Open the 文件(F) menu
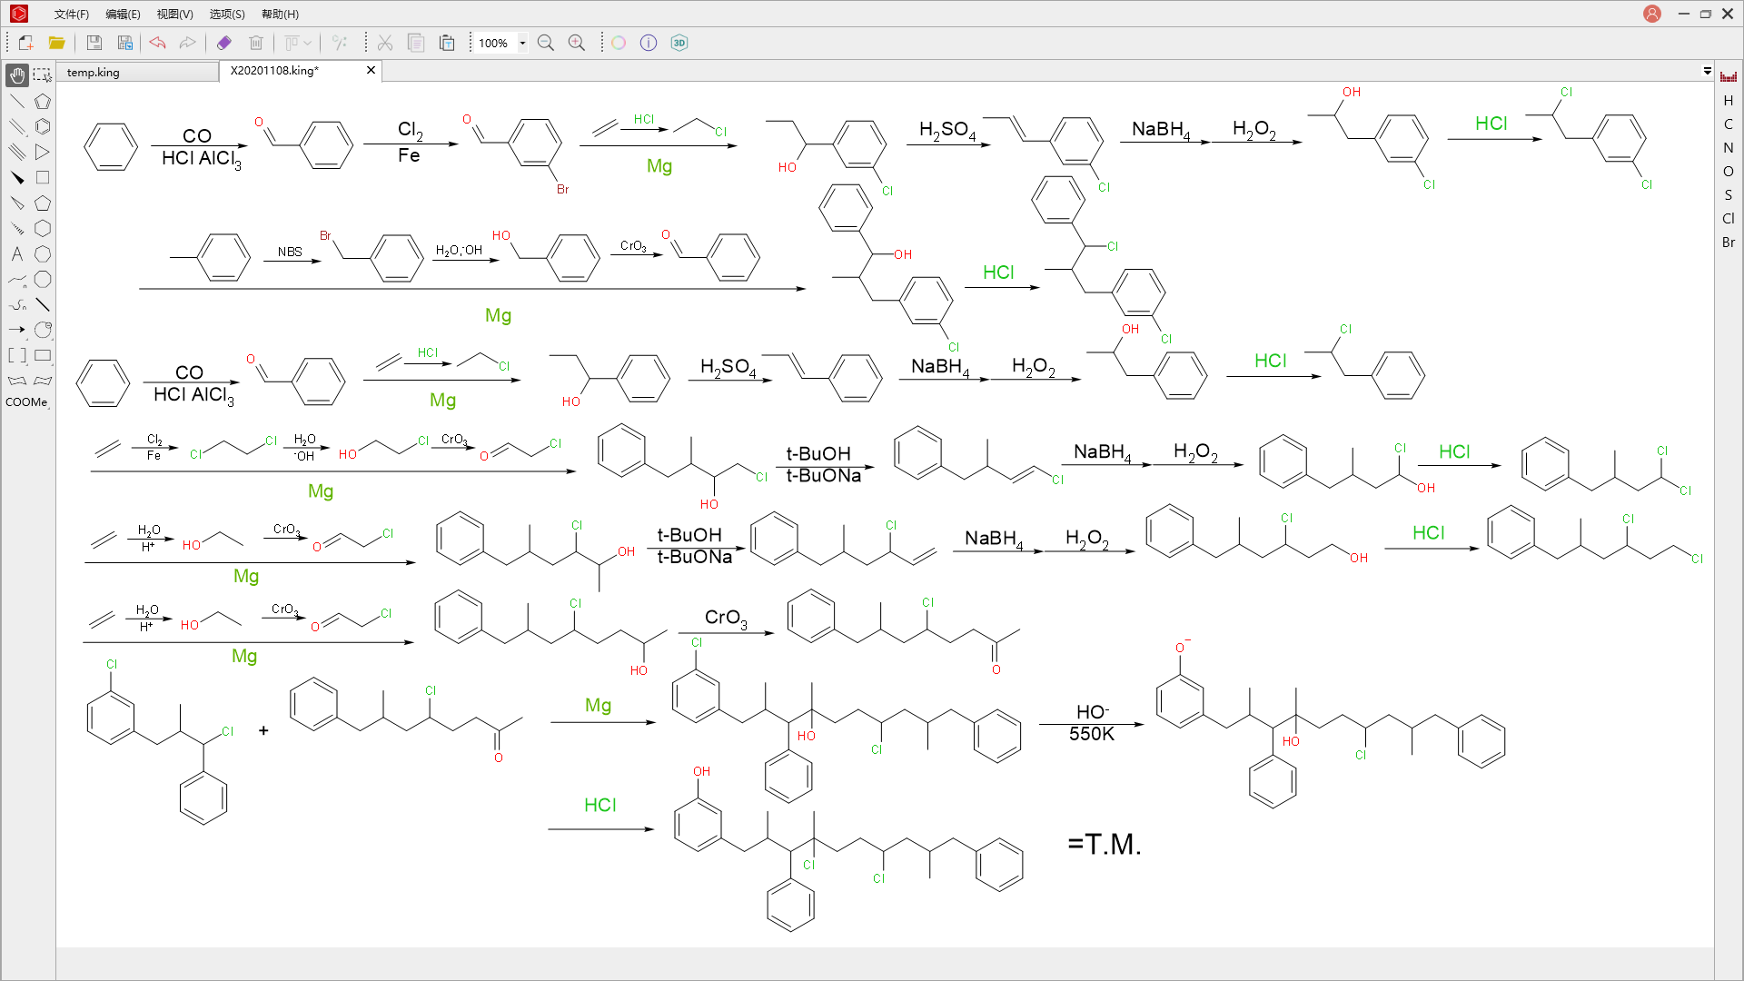The height and width of the screenshot is (981, 1744). (x=72, y=14)
